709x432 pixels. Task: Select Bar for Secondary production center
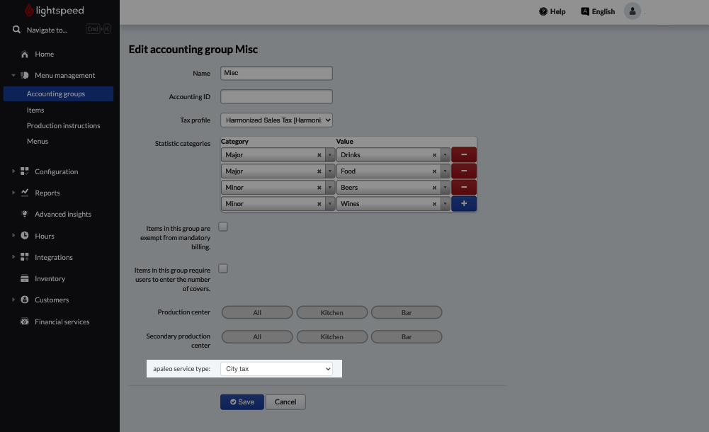(x=407, y=336)
